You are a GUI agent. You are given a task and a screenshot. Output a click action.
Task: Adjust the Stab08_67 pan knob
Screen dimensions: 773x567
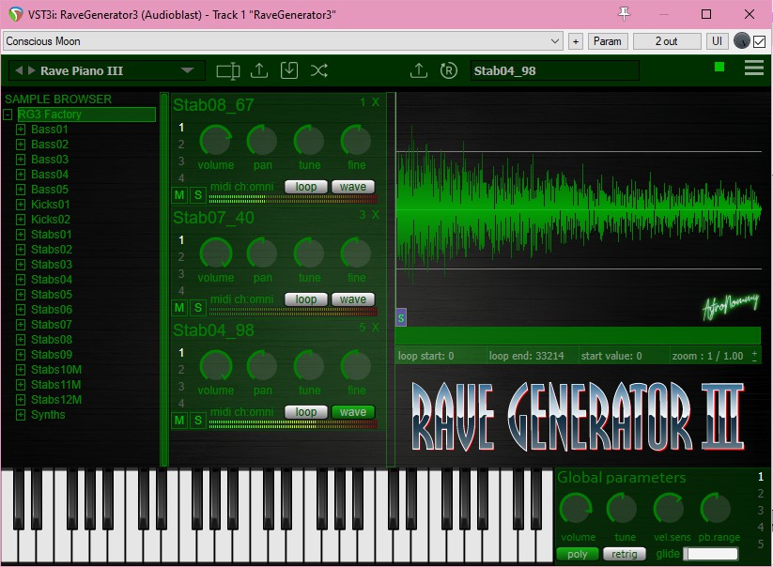pos(262,141)
